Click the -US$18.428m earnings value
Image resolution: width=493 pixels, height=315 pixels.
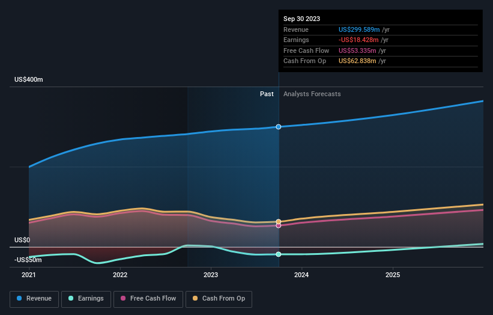(358, 40)
